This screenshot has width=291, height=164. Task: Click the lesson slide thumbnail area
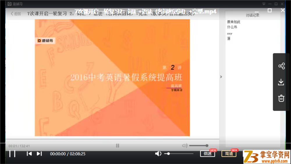112,78
